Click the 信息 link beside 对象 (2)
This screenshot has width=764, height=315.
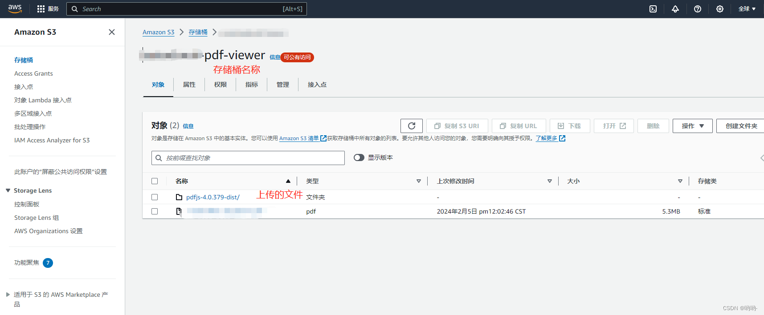pyautogui.click(x=188, y=126)
